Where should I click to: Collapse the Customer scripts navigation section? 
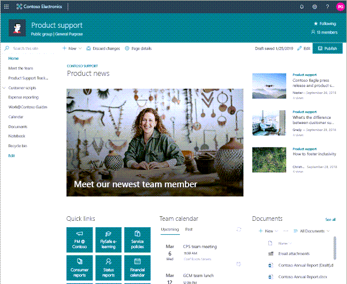(x=4, y=88)
